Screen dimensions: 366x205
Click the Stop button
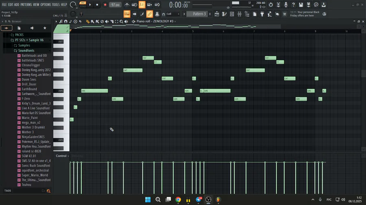pos(97,4)
